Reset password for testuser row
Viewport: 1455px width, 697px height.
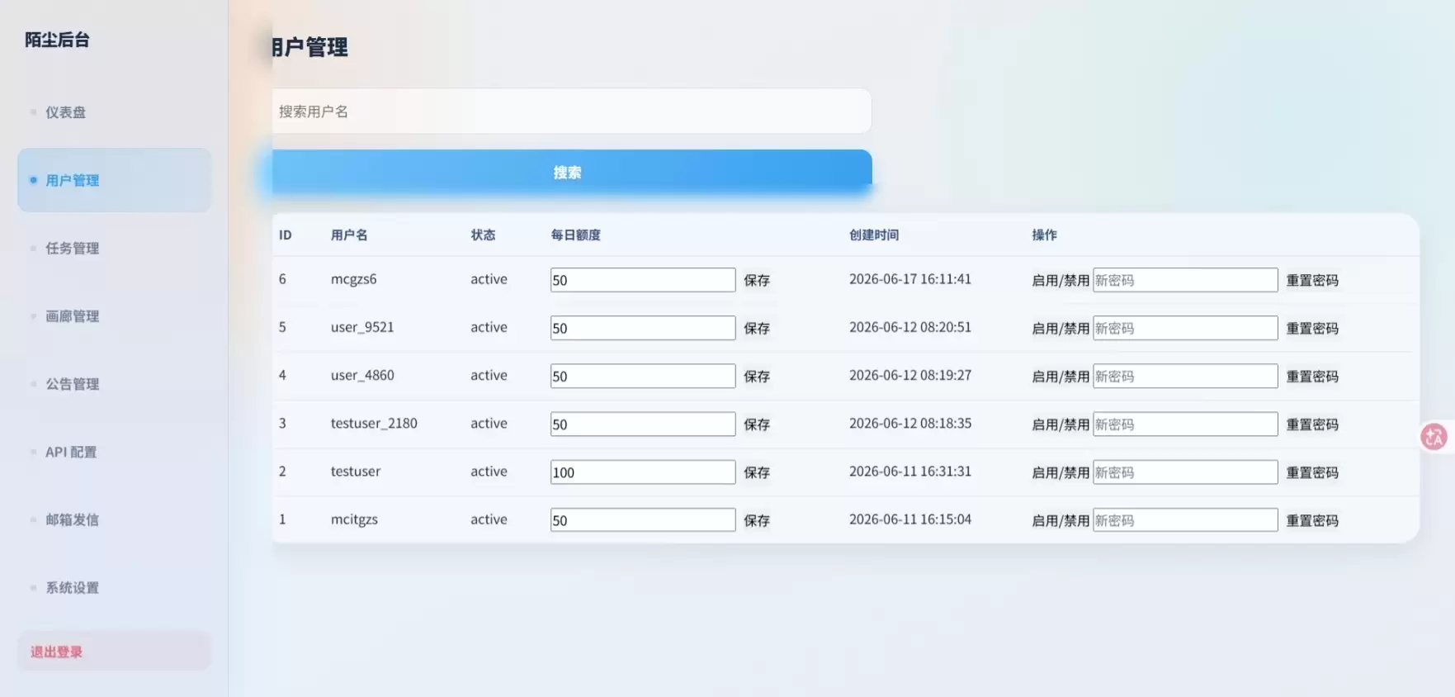tap(1312, 472)
